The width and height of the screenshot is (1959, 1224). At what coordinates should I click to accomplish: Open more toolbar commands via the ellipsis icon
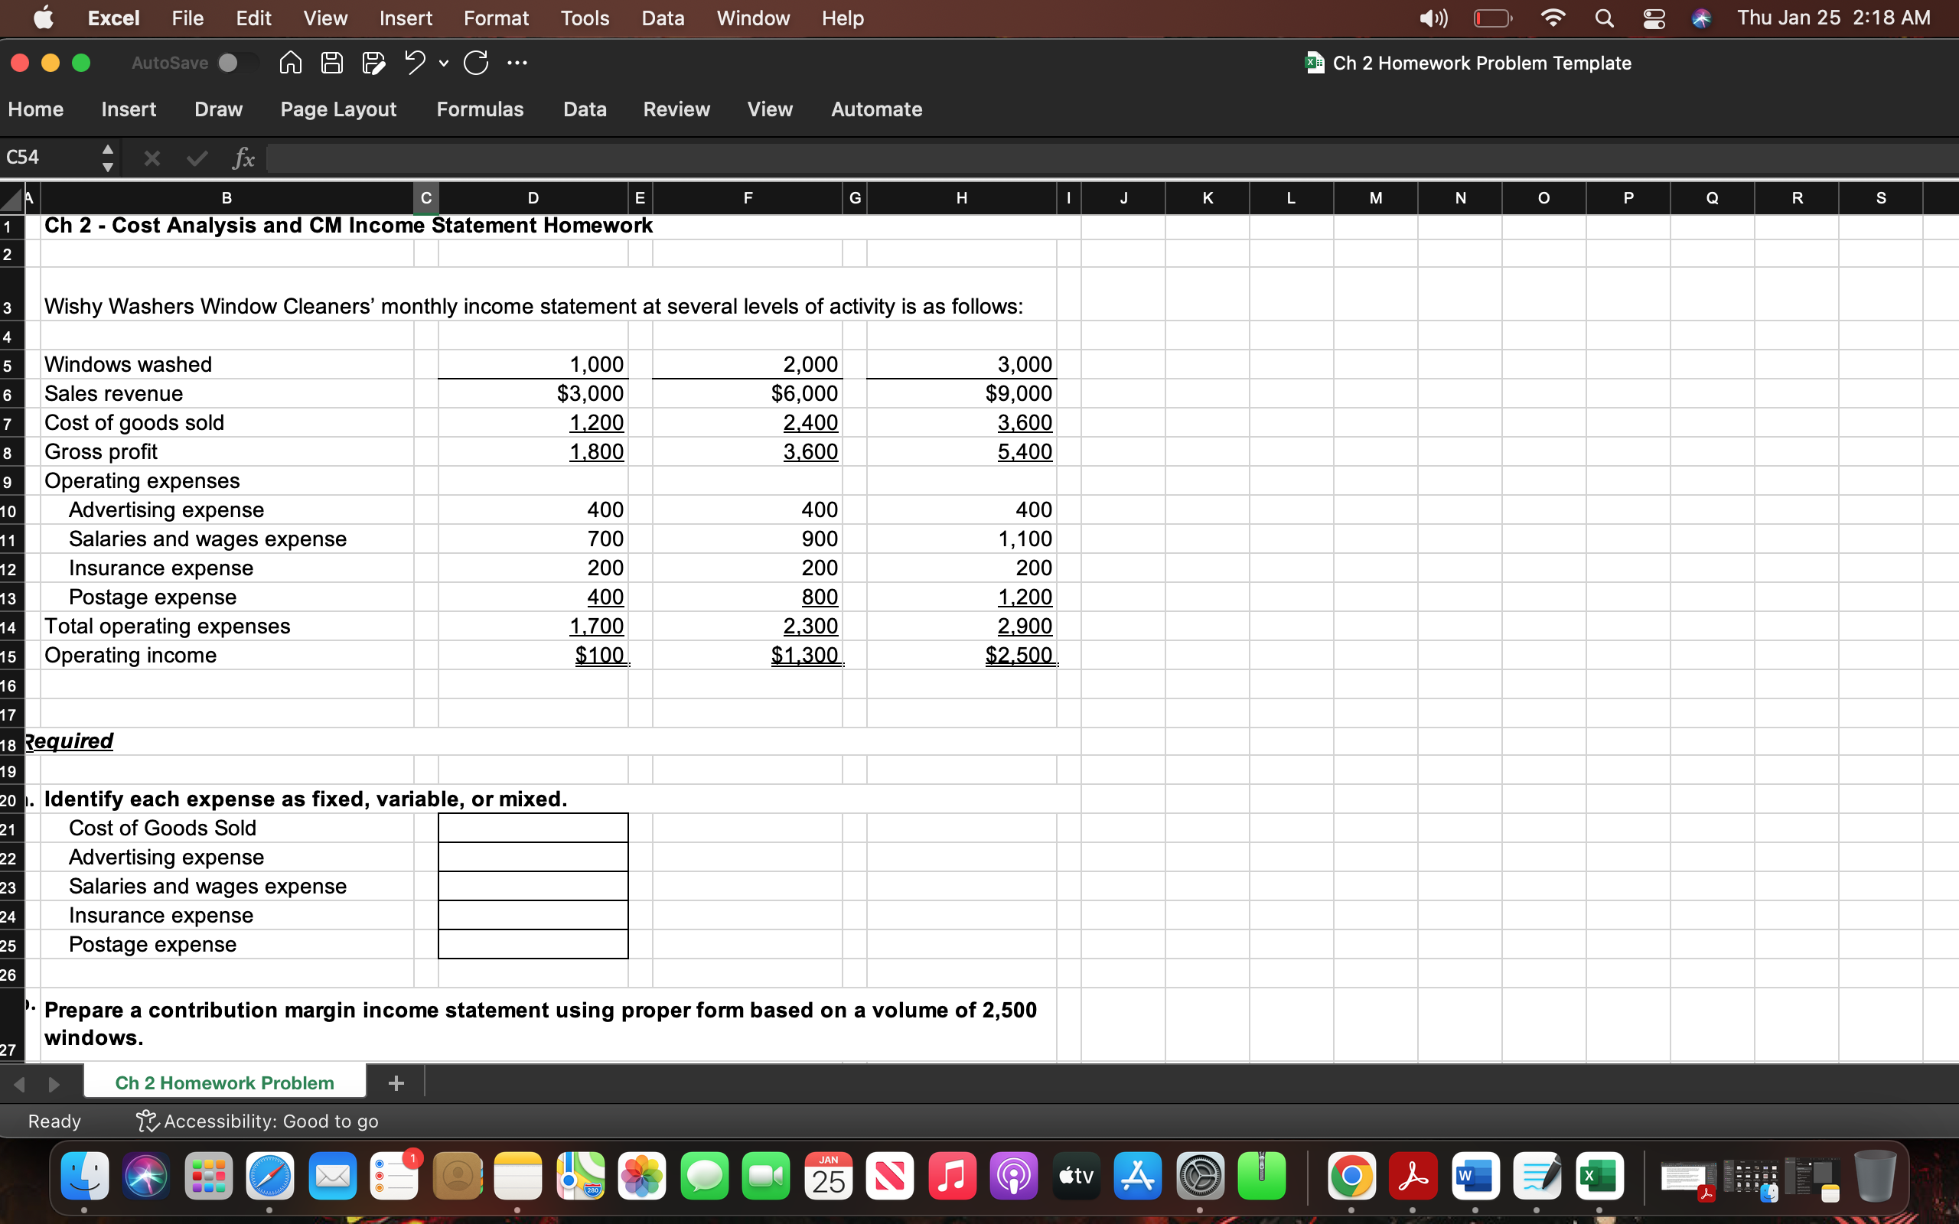[518, 62]
